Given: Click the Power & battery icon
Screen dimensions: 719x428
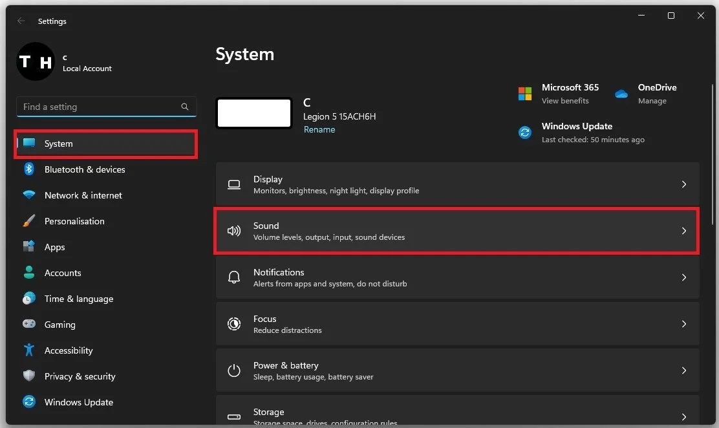Looking at the screenshot, I should (x=234, y=370).
